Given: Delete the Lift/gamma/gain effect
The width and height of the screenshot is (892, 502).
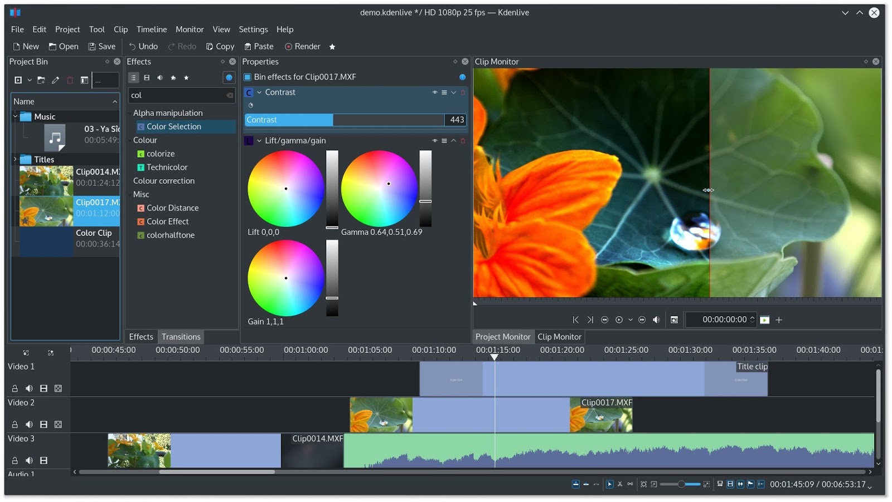Looking at the screenshot, I should coord(463,141).
